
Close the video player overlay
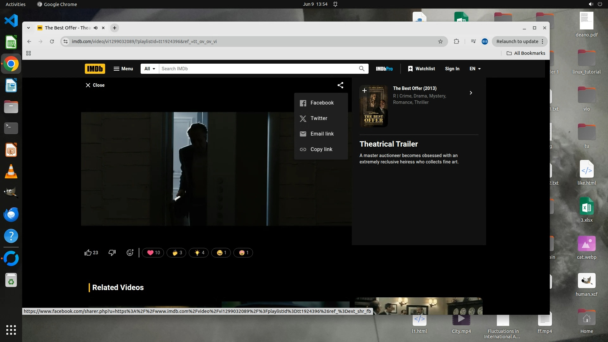pos(95,85)
